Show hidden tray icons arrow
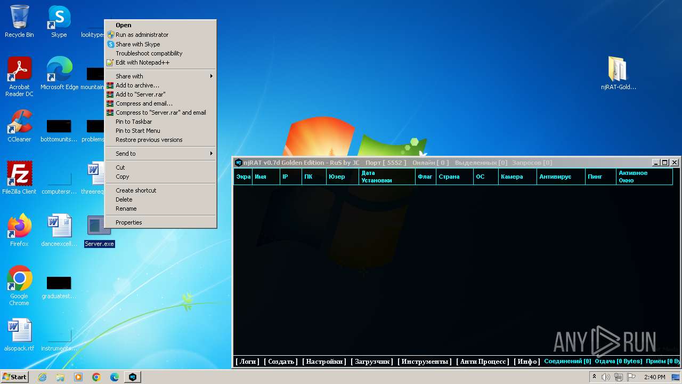 (595, 377)
